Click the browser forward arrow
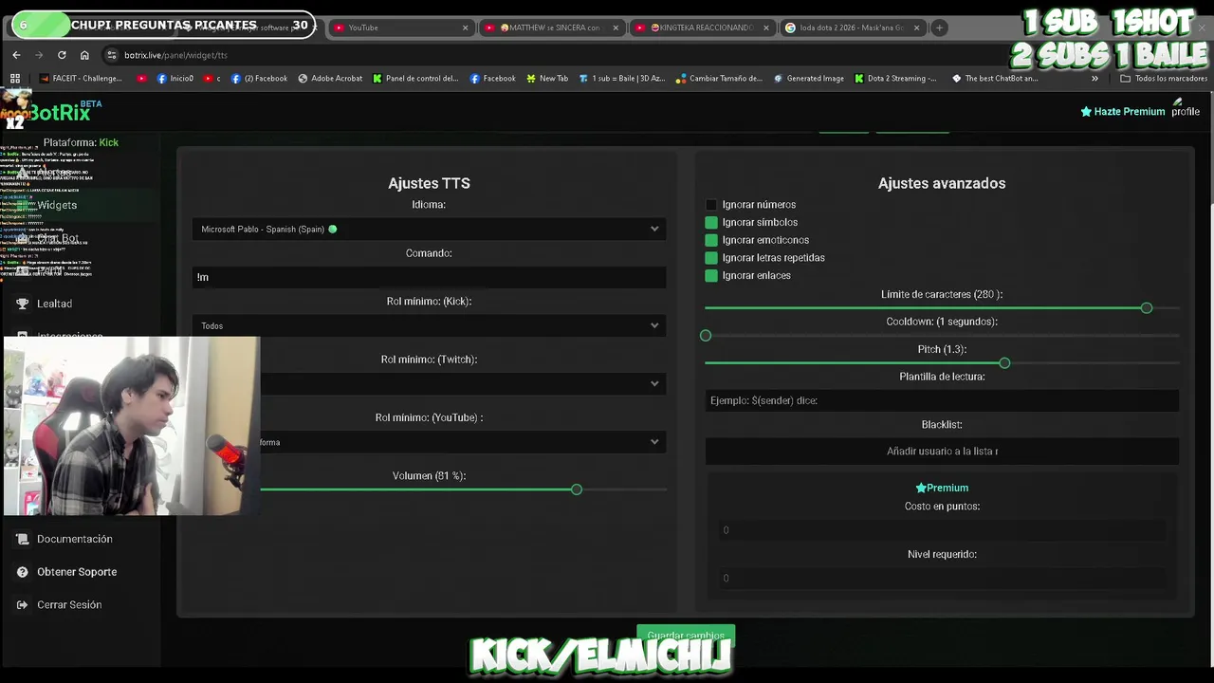This screenshot has width=1214, height=683. tap(39, 55)
